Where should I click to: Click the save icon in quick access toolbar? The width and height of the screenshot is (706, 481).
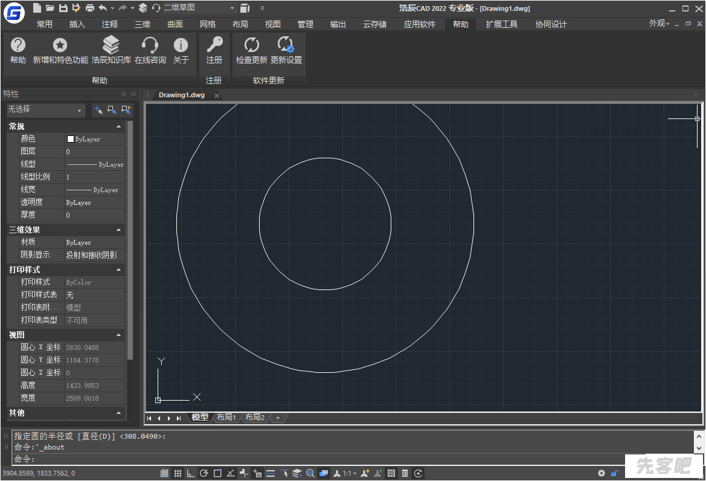63,8
